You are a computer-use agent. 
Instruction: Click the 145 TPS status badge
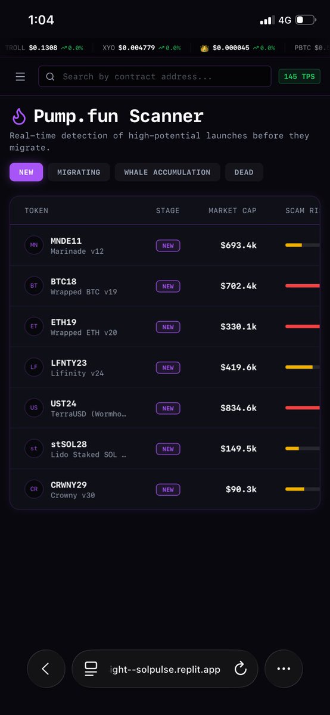[x=299, y=77]
